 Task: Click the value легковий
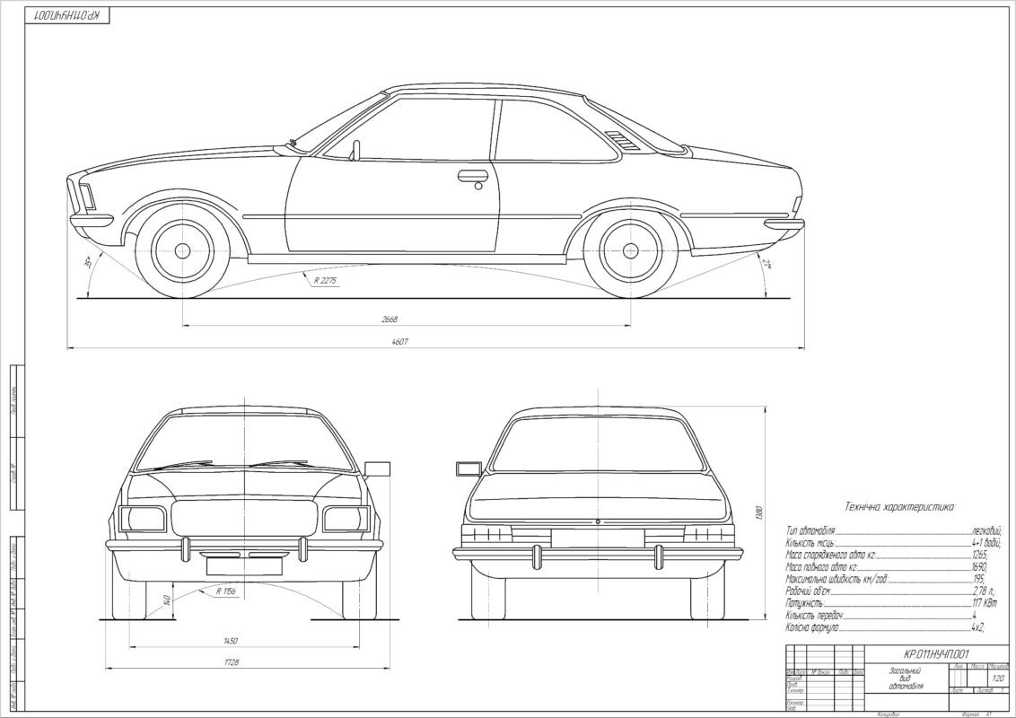(987, 530)
